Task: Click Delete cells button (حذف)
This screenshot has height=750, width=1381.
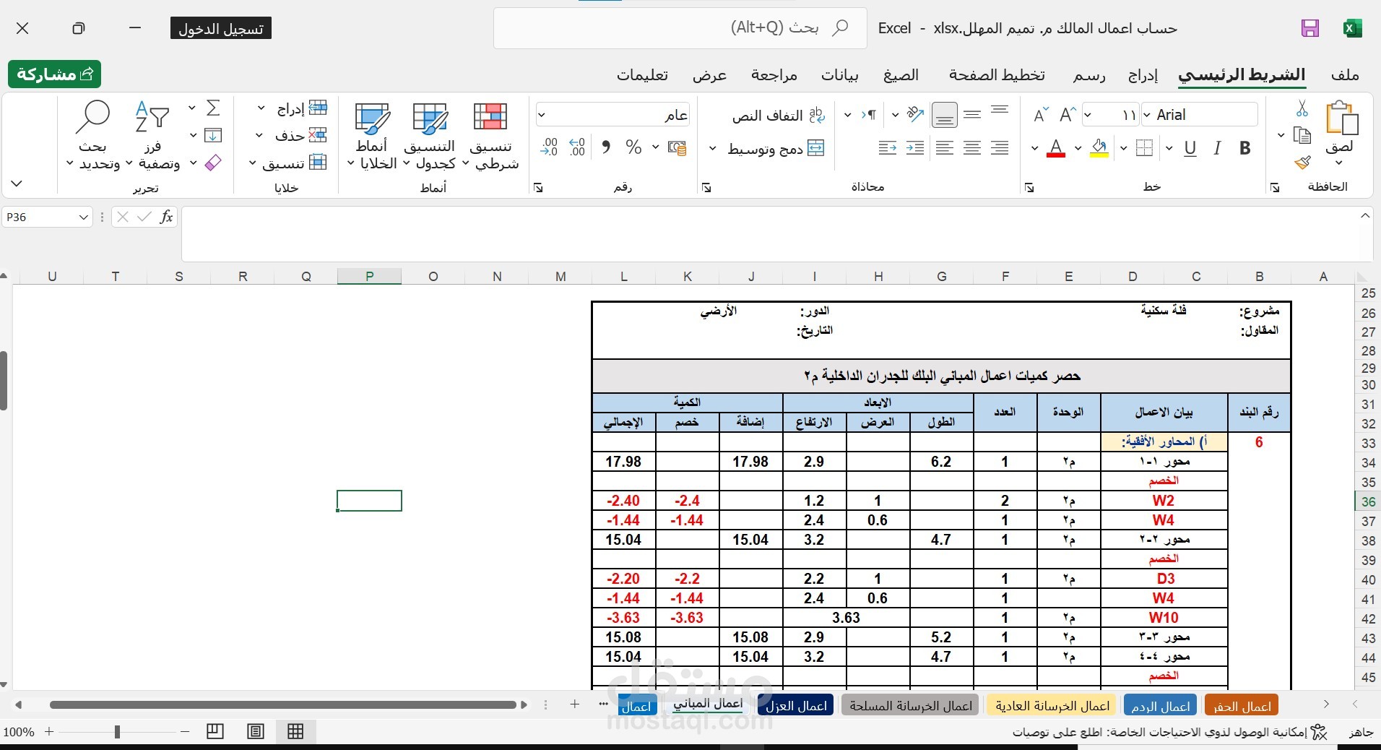Action: (293, 135)
